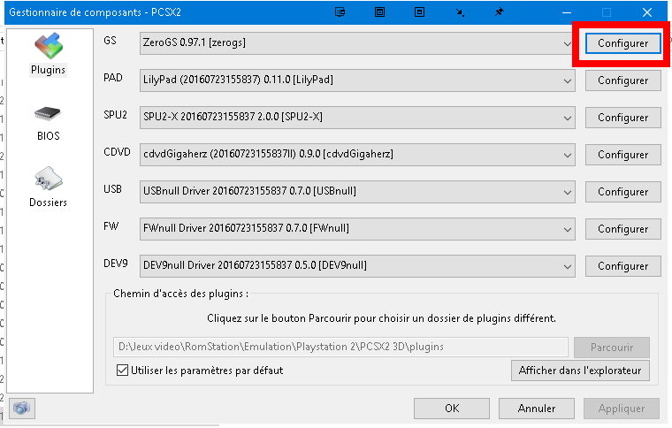Click Configurer for the USB plugin
This screenshot has height=428, width=672.
click(x=622, y=192)
